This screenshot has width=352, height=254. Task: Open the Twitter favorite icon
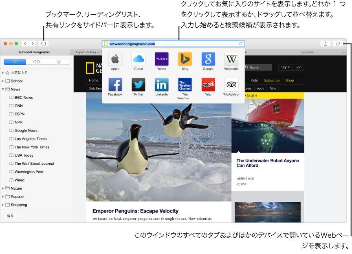[138, 85]
